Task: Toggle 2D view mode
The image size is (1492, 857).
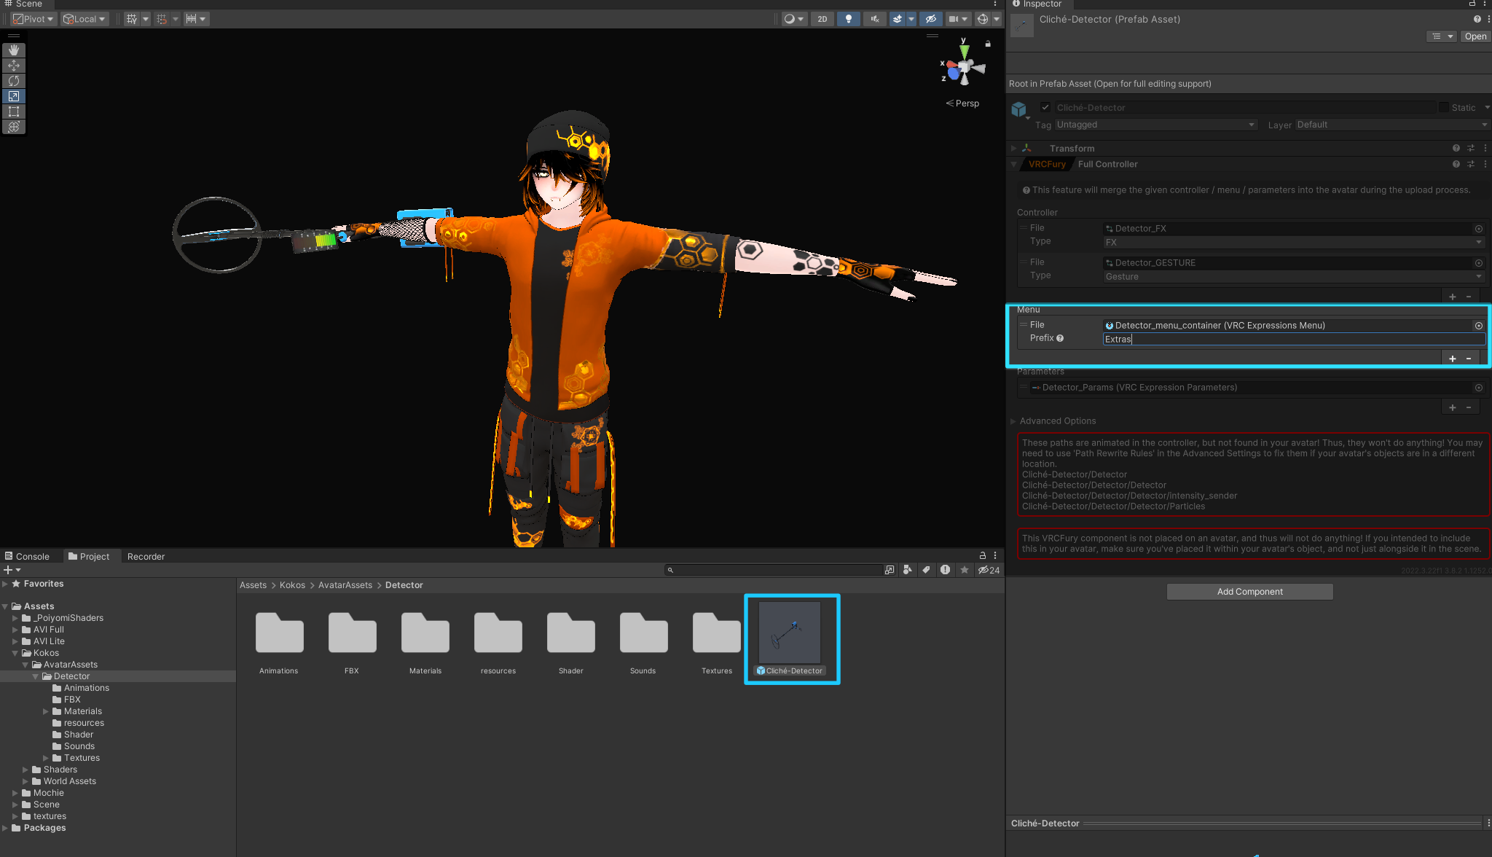Action: coord(822,19)
